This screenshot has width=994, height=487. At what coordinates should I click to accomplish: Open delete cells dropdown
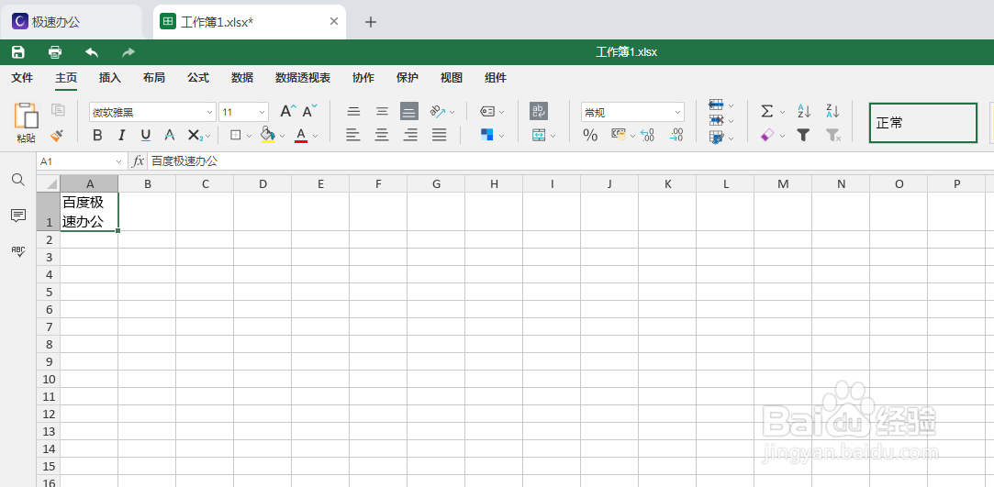point(721,120)
